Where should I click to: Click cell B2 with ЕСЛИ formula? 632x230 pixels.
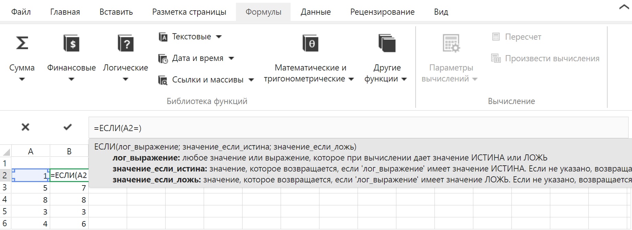[69, 175]
